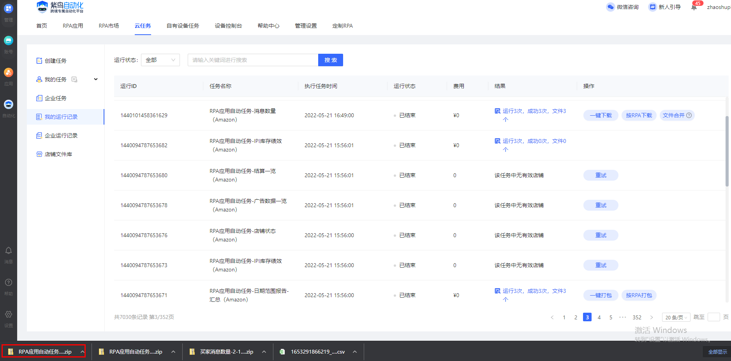The width and height of the screenshot is (731, 361).
Task: Open 帮助 question icon in sidebar
Action: (8, 282)
